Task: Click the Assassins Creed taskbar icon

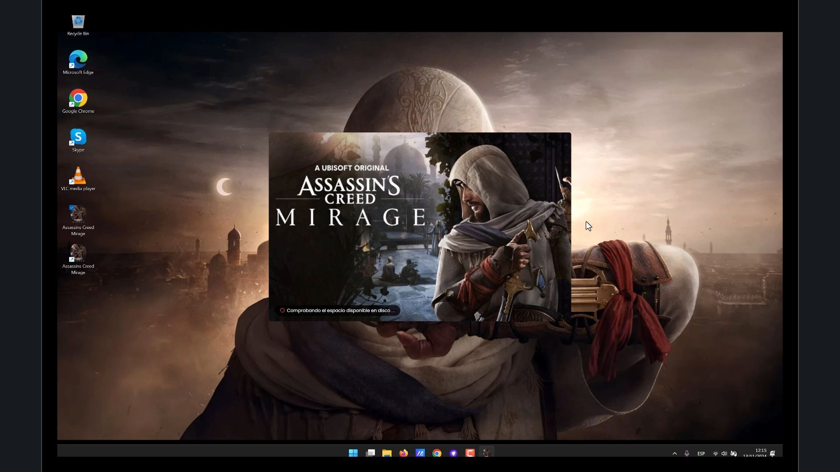Action: click(486, 453)
